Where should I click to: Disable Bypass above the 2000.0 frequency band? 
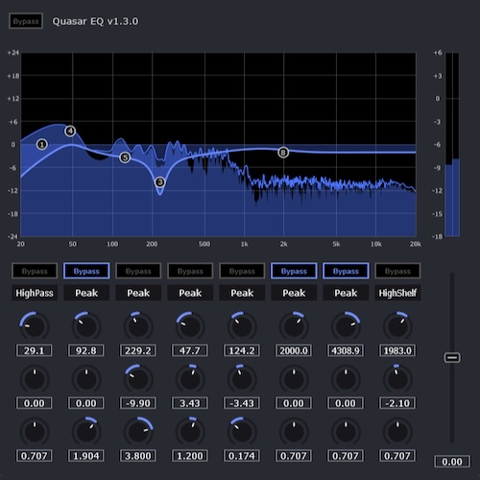click(294, 271)
